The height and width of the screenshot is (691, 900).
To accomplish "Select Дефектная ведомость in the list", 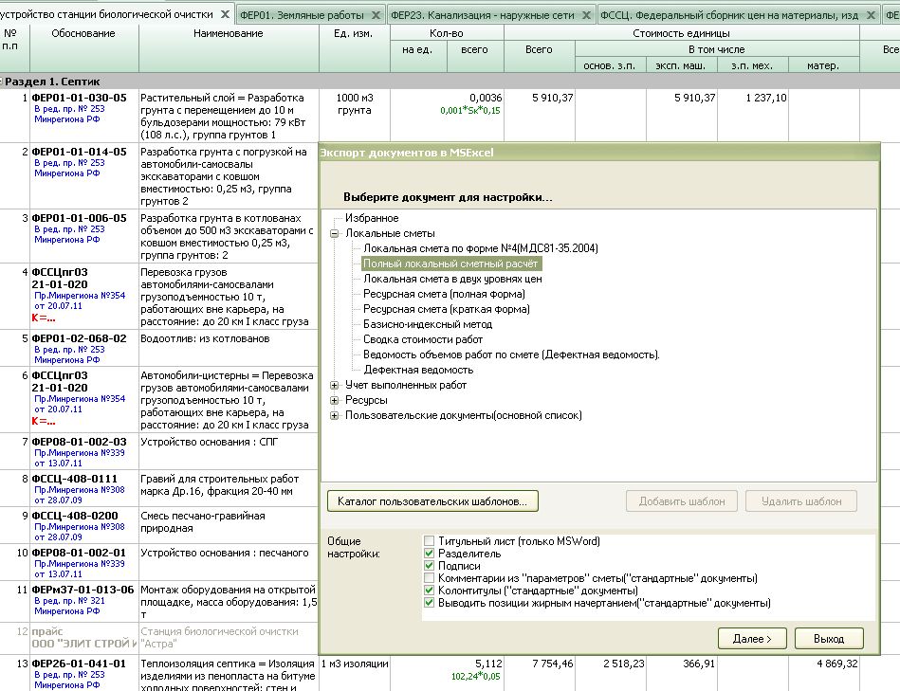I will tap(418, 370).
